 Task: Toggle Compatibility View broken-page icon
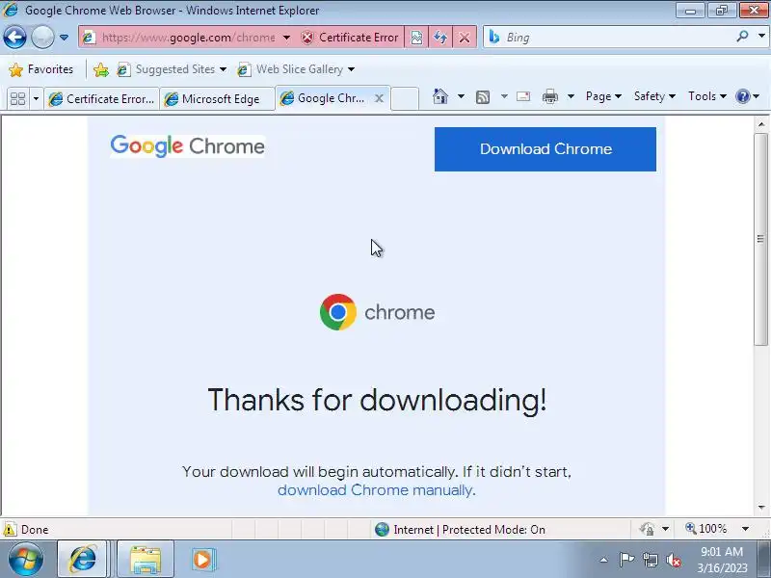coord(416,38)
